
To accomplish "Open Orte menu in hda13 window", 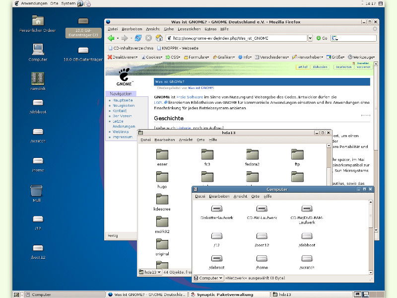I will click(200, 140).
